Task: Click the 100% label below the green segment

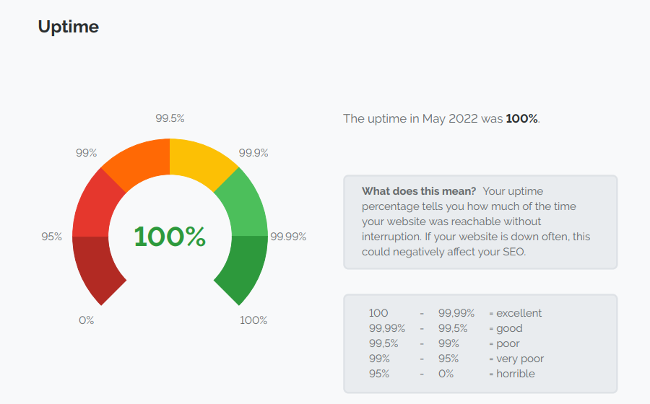Action: [x=253, y=320]
